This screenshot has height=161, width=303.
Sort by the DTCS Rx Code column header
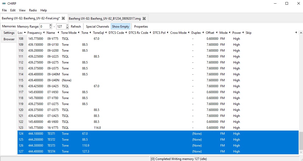click(x=140, y=33)
